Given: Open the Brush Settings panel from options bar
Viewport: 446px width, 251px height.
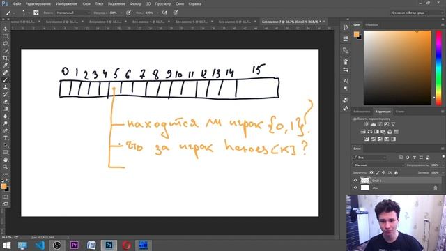Looking at the screenshot, I should coord(36,13).
